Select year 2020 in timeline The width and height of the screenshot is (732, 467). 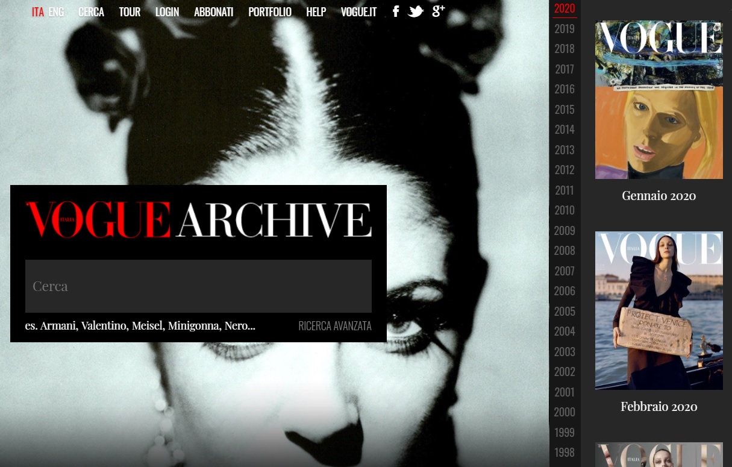(x=565, y=8)
